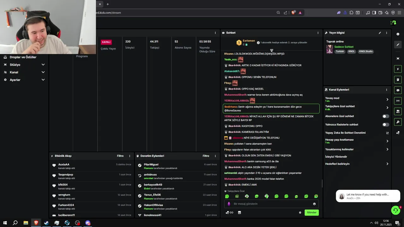This screenshot has height=227, width=404.
Task: Open the Brave Wallet toolbar icon
Action: [x=380, y=13]
